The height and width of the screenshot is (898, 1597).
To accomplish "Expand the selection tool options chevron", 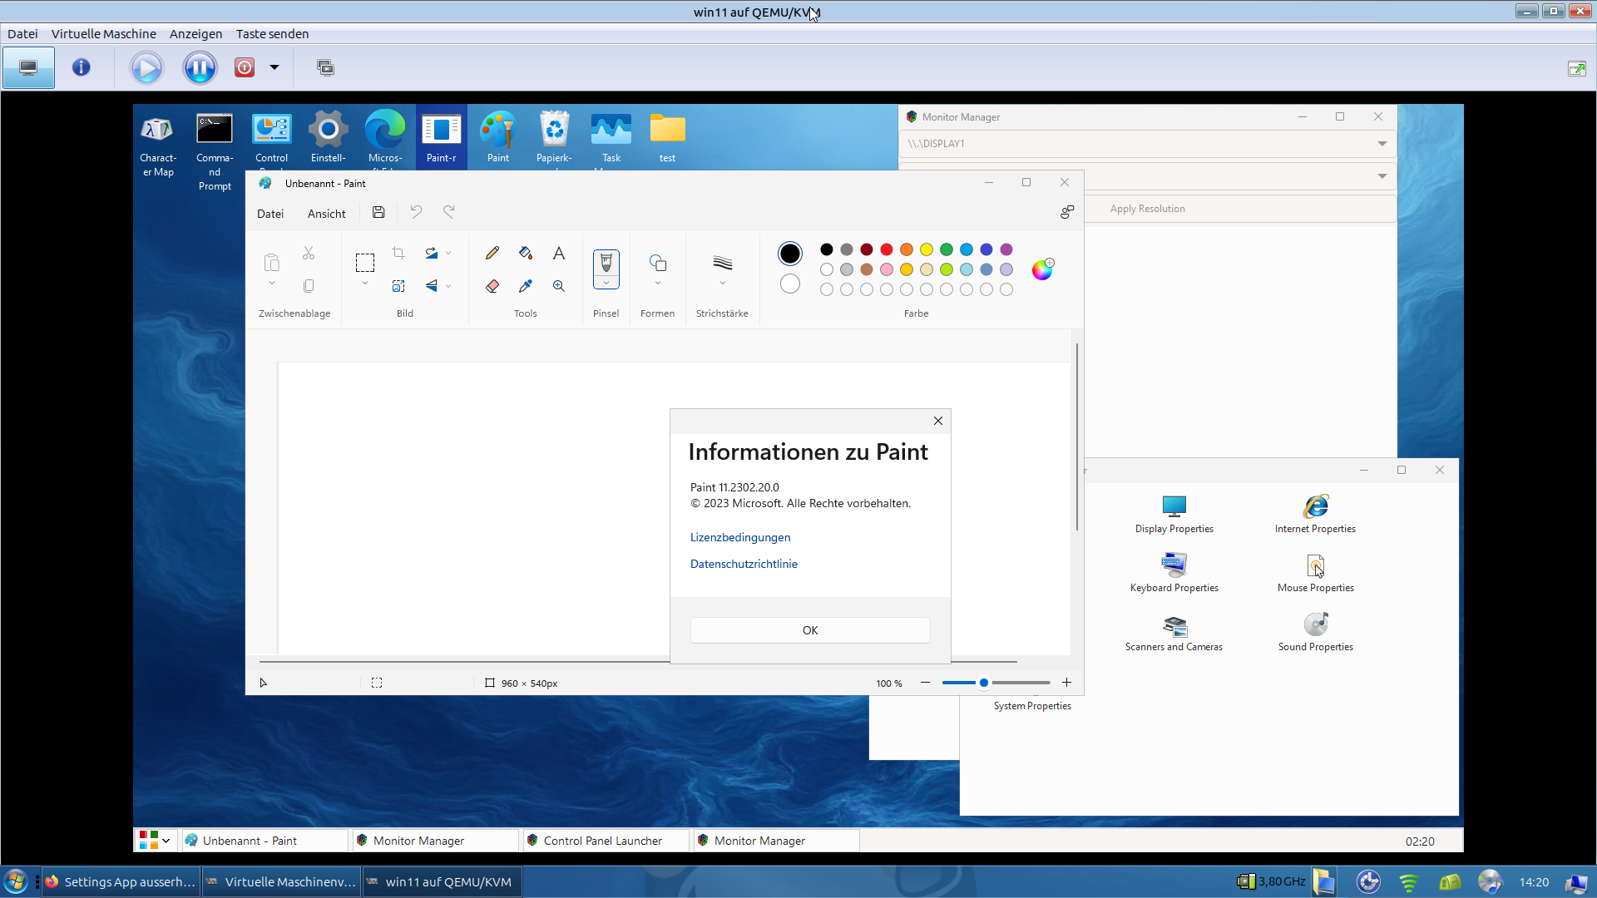I will point(365,284).
